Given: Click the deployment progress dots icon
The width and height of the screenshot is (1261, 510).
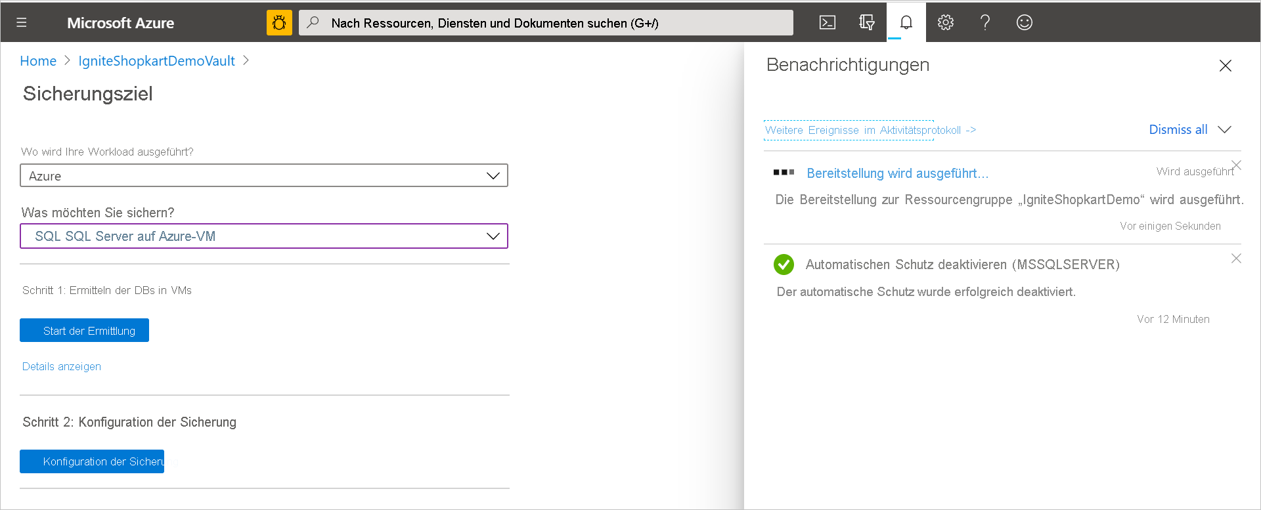Looking at the screenshot, I should click(784, 172).
